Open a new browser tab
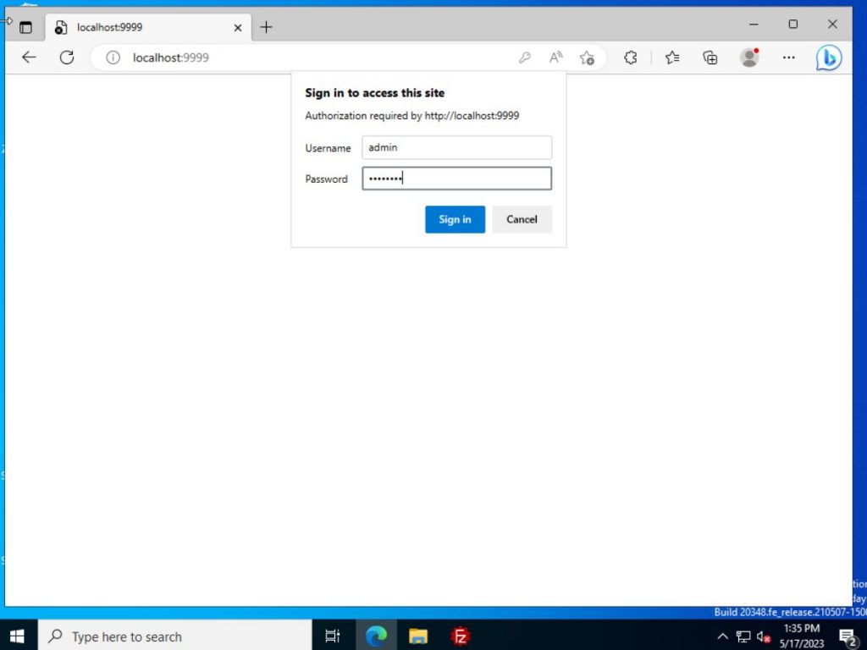Image resolution: width=867 pixels, height=650 pixels. (x=266, y=26)
